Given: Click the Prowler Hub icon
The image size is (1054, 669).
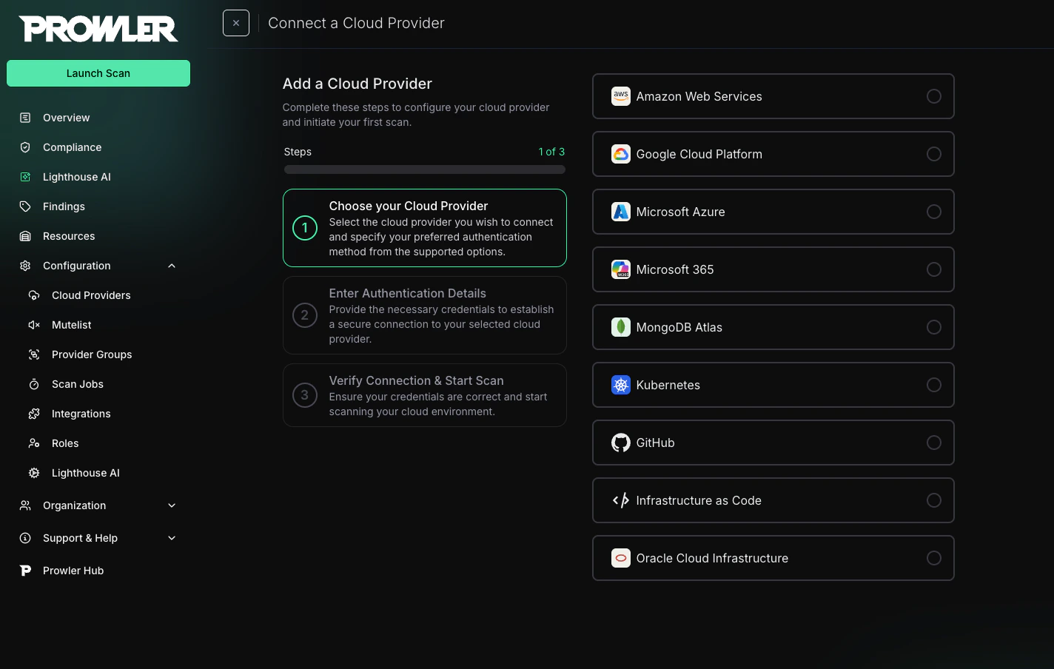Looking at the screenshot, I should (x=25, y=570).
